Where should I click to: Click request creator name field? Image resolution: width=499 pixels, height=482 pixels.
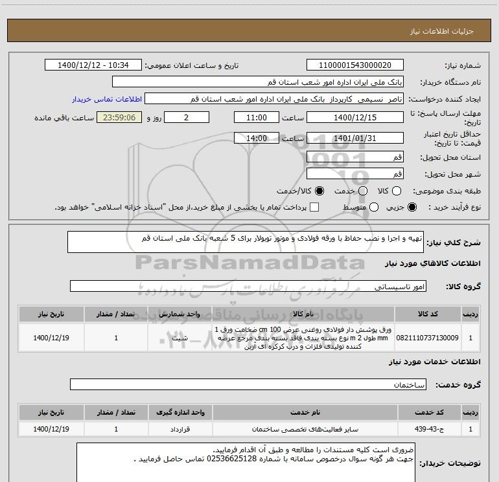point(274,99)
